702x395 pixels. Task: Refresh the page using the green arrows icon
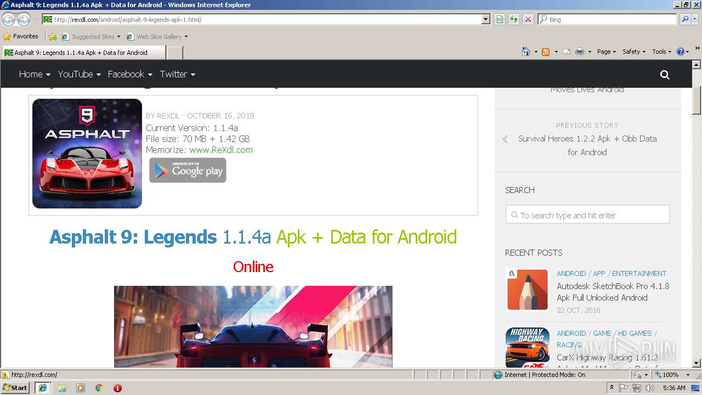(514, 19)
